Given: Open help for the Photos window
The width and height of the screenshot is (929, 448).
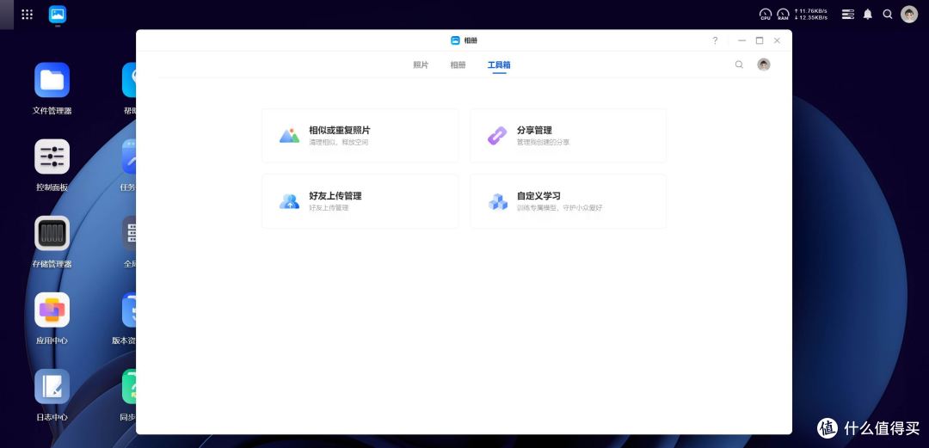Looking at the screenshot, I should [715, 41].
